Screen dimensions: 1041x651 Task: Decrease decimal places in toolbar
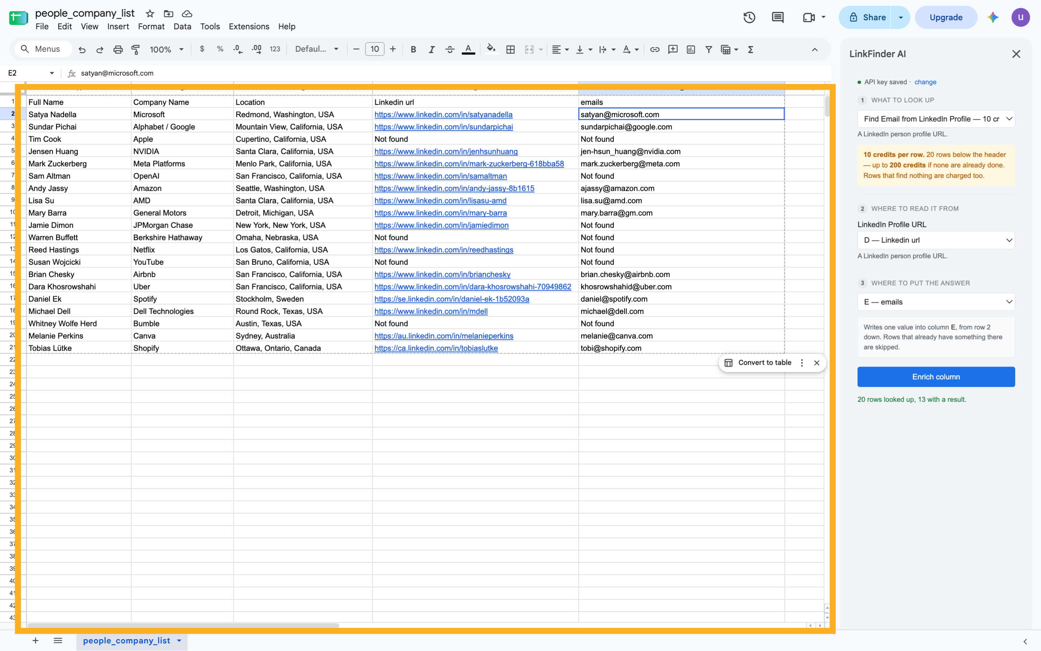(238, 49)
